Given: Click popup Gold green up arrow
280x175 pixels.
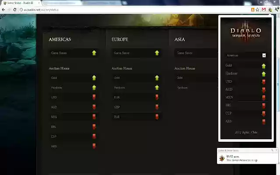Looking at the screenshot, I should click(263, 66).
